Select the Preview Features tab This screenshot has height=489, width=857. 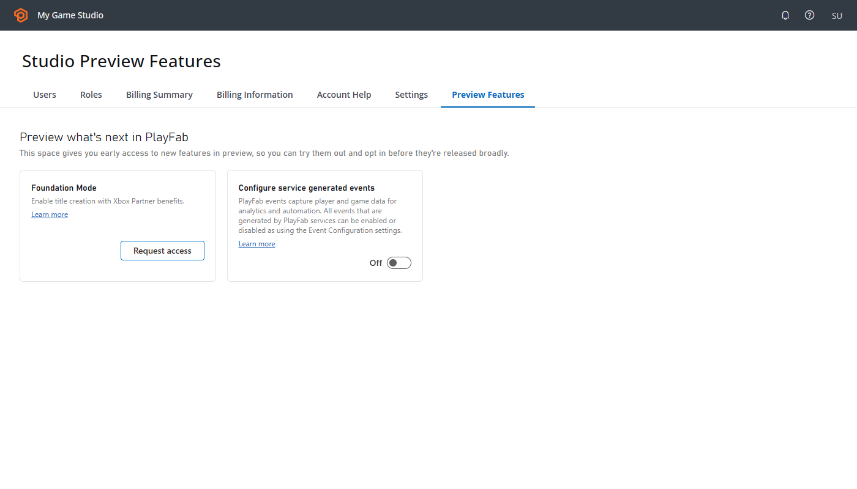488,95
